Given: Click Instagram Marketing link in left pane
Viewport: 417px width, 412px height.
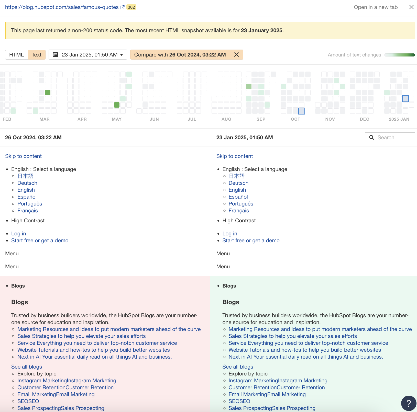Looking at the screenshot, I should (x=67, y=381).
